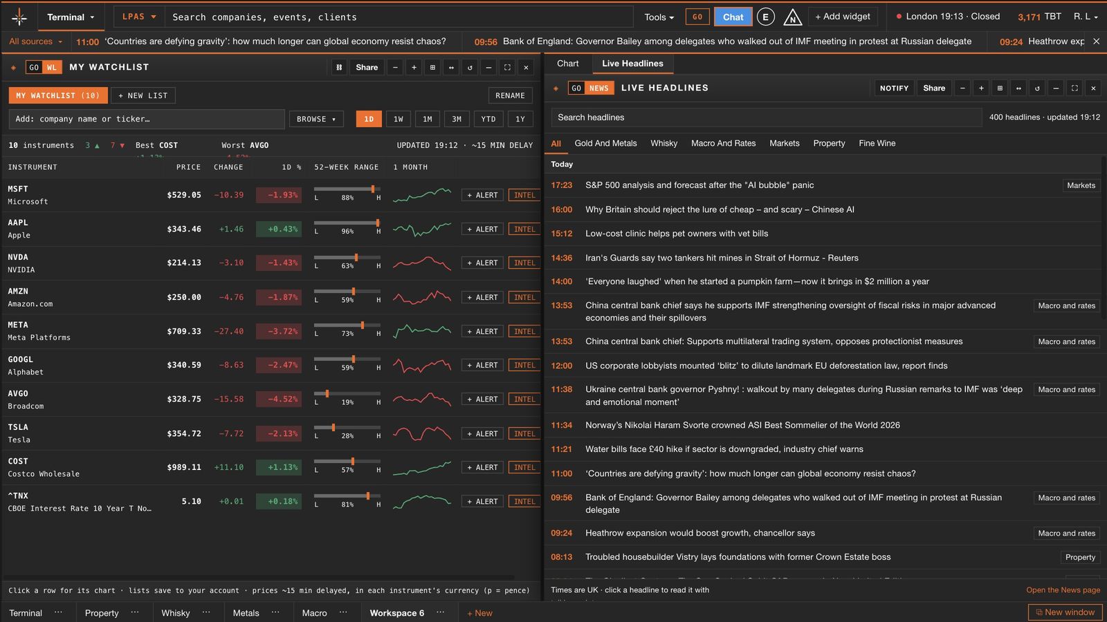Expand My Watchlist widget to fullscreen
The height and width of the screenshot is (622, 1107).
(x=507, y=67)
